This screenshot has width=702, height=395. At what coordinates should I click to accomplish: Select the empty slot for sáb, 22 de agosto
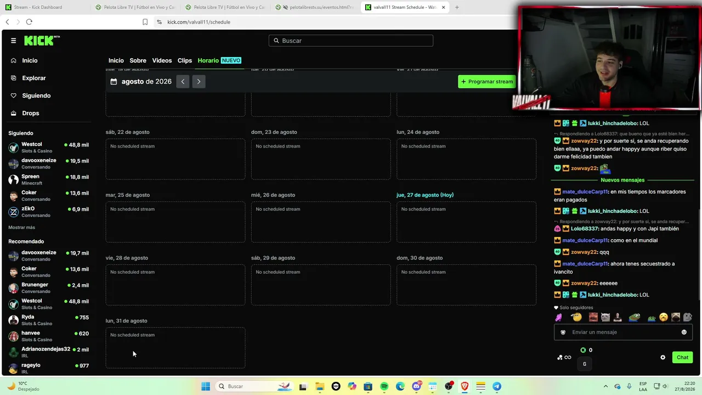(175, 159)
